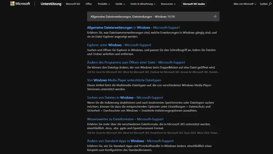Open the Unterstützung home link

tap(51, 4)
